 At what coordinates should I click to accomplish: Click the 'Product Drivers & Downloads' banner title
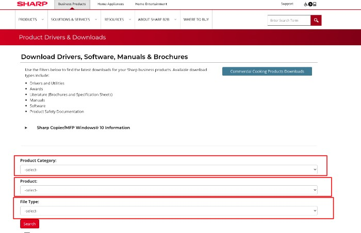click(62, 37)
